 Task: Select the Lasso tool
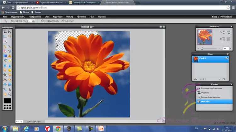10,36
